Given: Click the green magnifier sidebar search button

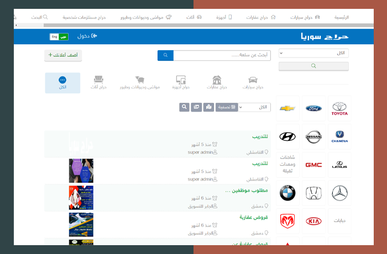Looking at the screenshot, I should pos(313,66).
